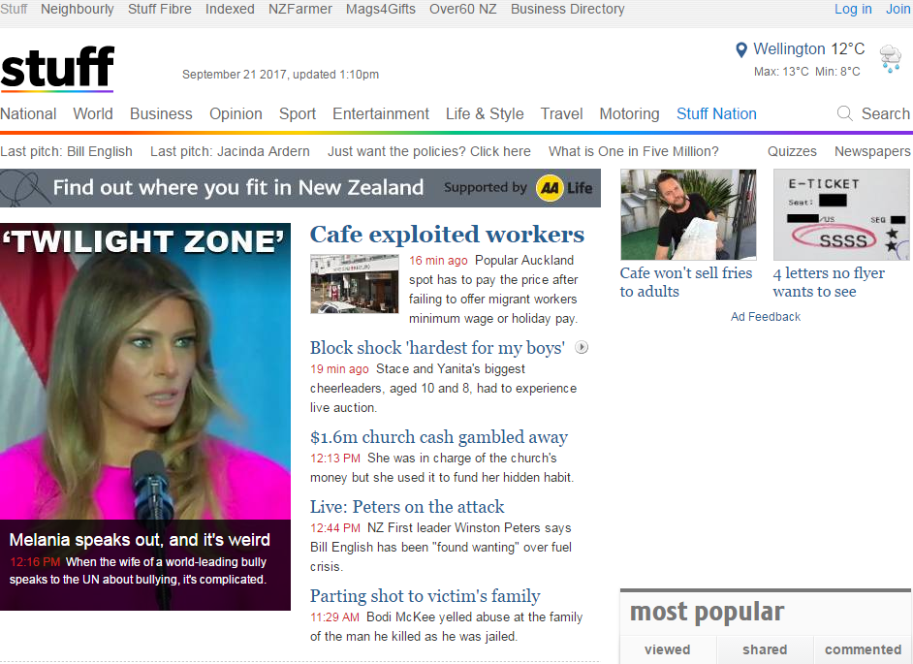Viewport: 913px width, 664px height.
Task: Click 'Just want the policies? Click here'
Action: click(x=429, y=151)
